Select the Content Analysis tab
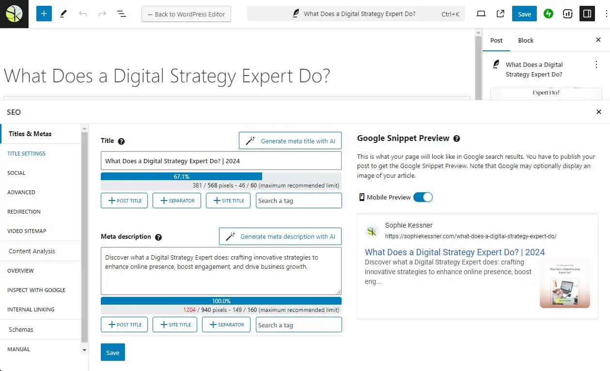This screenshot has height=371, width=610. click(41, 251)
